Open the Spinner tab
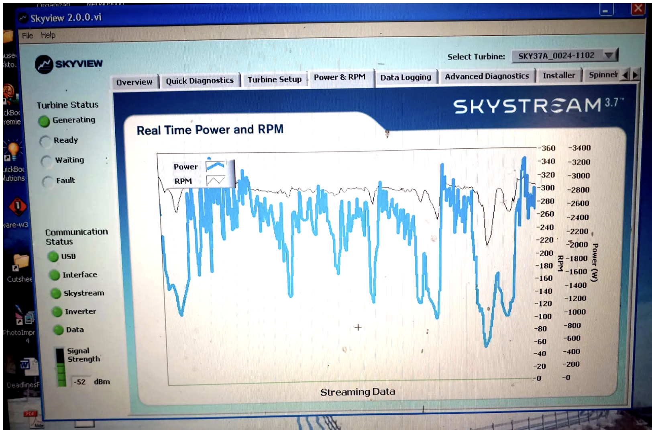Image resolution: width=652 pixels, height=430 pixels. (x=603, y=75)
